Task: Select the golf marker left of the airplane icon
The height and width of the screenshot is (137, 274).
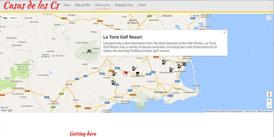Action: pos(179,66)
